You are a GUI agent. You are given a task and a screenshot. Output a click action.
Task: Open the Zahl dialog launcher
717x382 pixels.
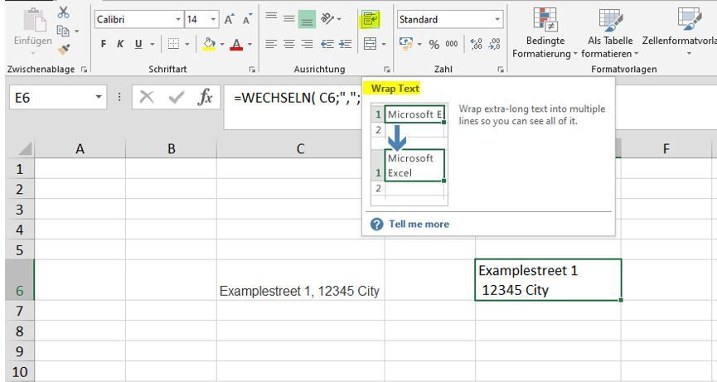click(x=501, y=70)
